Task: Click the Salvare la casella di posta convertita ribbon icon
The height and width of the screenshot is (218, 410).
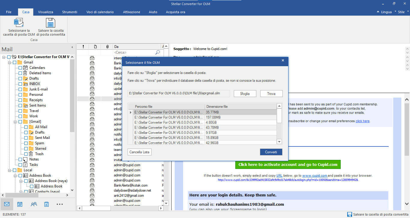Action: (x=50, y=23)
